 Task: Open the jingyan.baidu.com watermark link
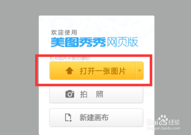coord(163,128)
